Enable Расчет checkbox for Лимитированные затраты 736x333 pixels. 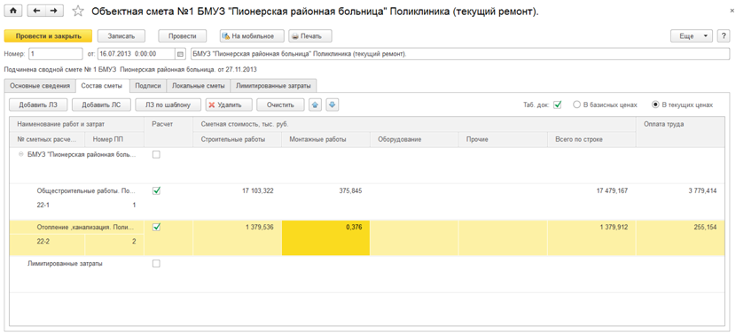(x=157, y=264)
